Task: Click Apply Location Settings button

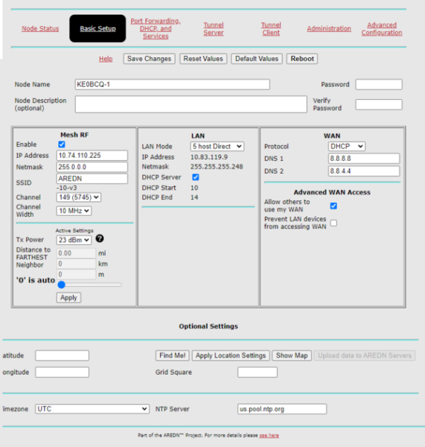Action: [231, 355]
